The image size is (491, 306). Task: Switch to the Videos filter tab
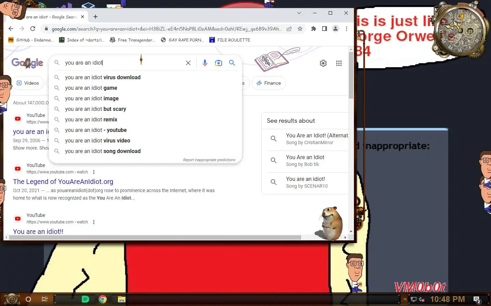(x=28, y=83)
